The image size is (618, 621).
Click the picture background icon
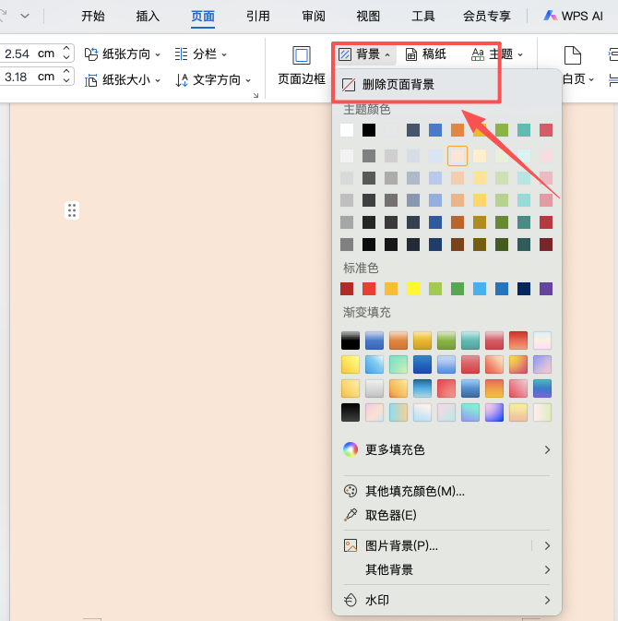click(351, 545)
